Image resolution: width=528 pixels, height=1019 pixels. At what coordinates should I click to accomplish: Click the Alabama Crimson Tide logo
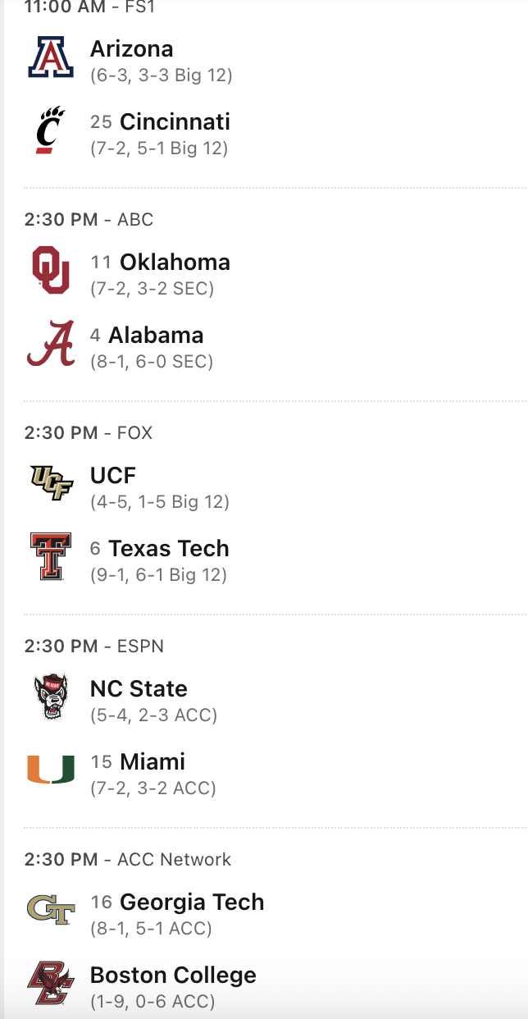pyautogui.click(x=51, y=344)
